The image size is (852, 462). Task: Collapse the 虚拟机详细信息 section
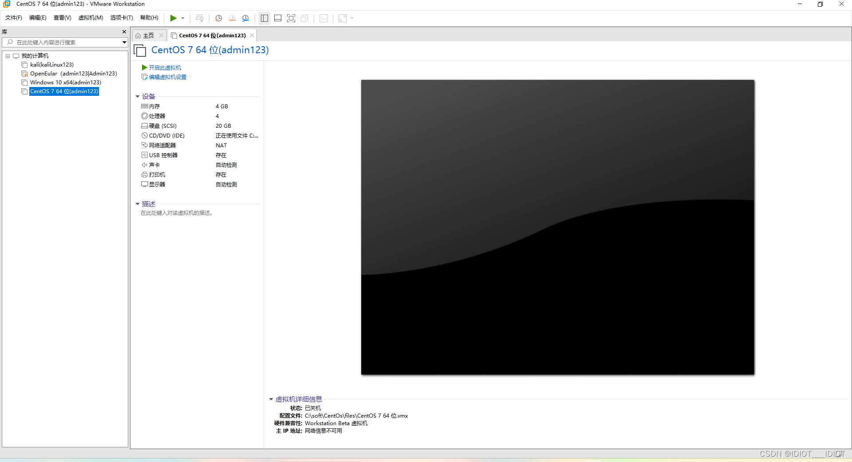271,399
